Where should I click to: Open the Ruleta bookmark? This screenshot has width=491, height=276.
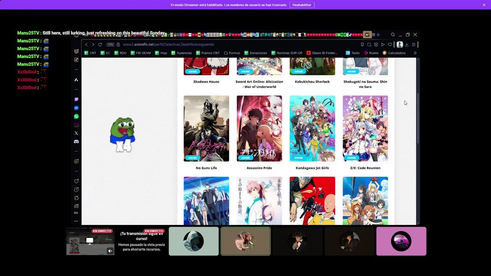[x=371, y=53]
